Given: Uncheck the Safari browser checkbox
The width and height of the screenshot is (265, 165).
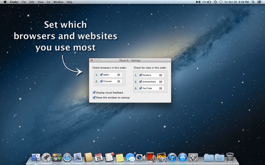Looking at the screenshot, I should tap(101, 75).
